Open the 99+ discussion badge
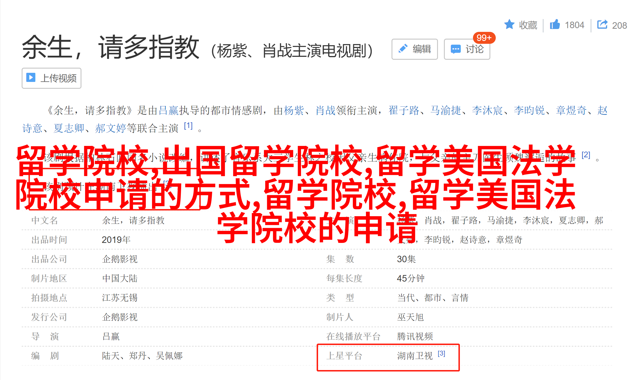 pos(484,38)
